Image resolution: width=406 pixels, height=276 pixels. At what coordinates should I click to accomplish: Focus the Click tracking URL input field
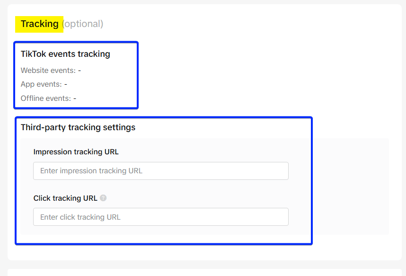pyautogui.click(x=160, y=217)
